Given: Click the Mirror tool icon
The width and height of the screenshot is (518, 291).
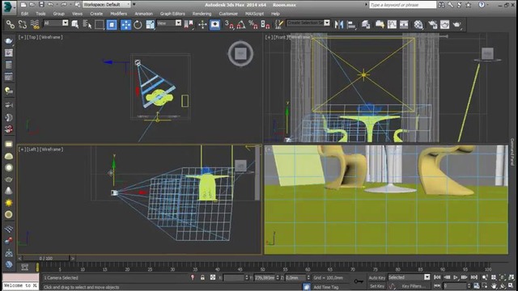Looking at the screenshot, I should pos(339,24).
